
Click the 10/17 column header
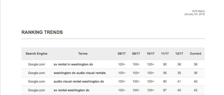[x=151, y=54]
